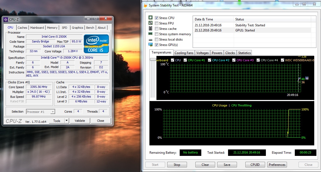321x172 pixels.
Task: Click the Date & Time column header
Action: [x=213, y=19]
